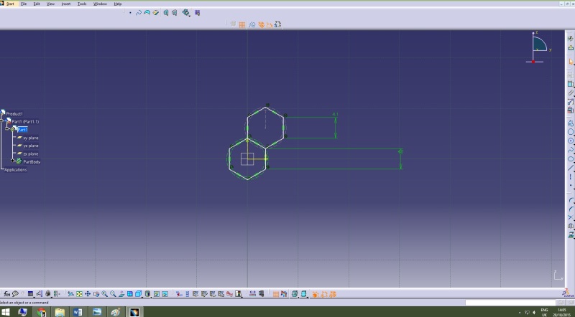Open Google Chrome from taskbar
The image size is (575, 317).
[x=42, y=312]
